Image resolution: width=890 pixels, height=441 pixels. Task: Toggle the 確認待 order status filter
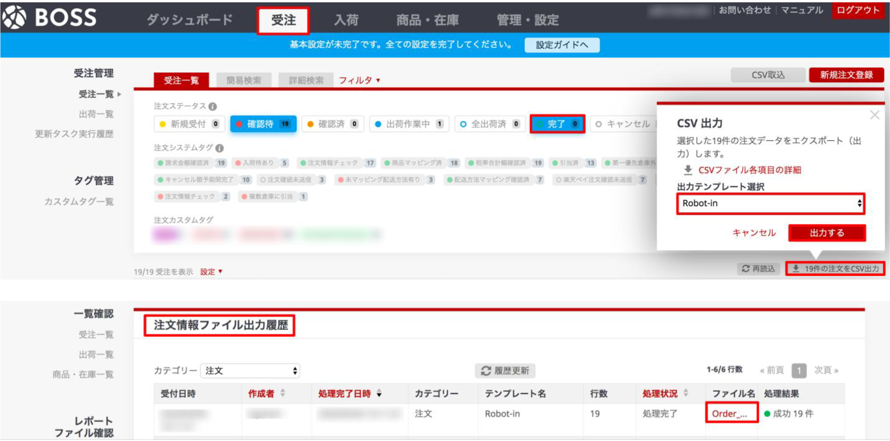coord(263,124)
